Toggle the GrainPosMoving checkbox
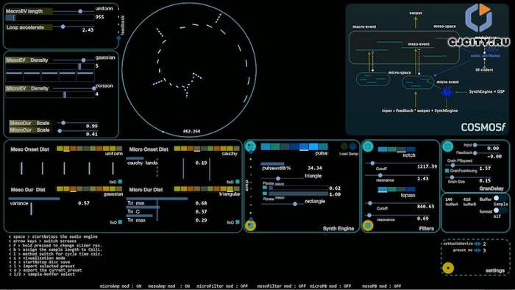Viewport: 515px width, 290px height. [447, 171]
